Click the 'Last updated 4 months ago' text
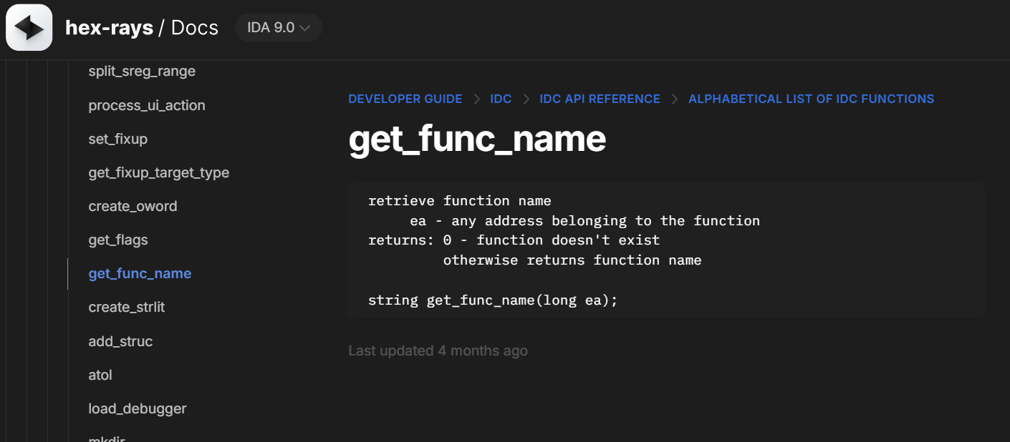This screenshot has height=442, width=1010. 438,350
